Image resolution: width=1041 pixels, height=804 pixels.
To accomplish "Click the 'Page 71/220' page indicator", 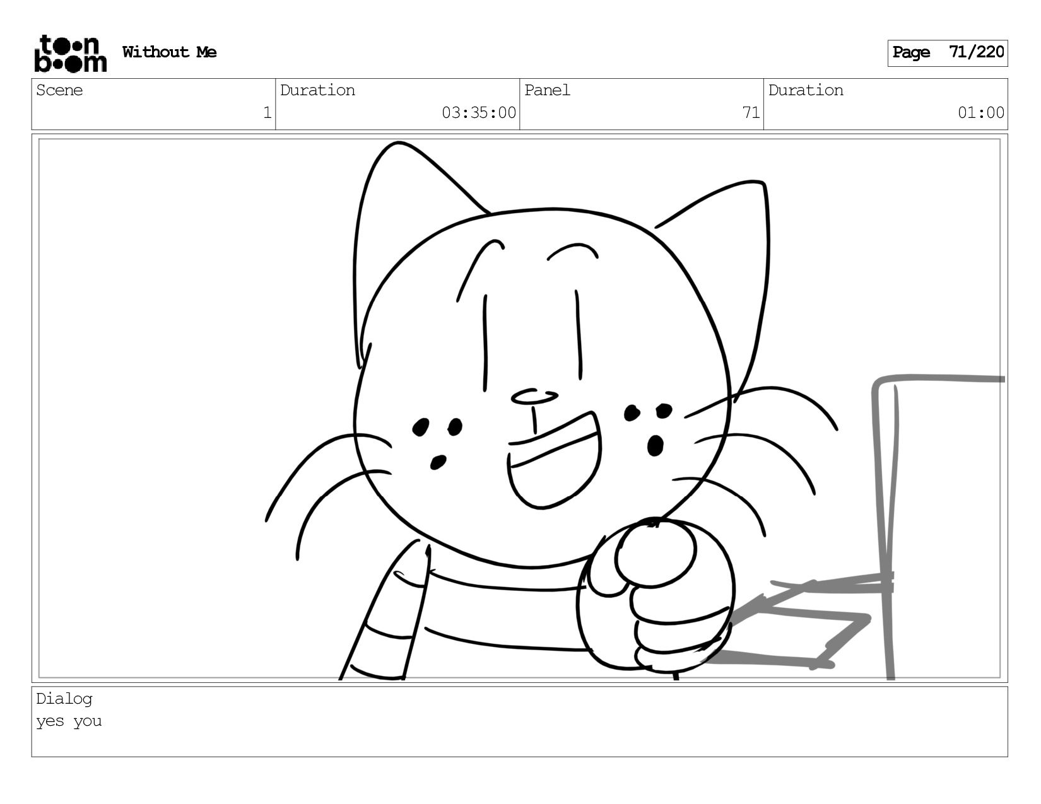I will tap(948, 53).
